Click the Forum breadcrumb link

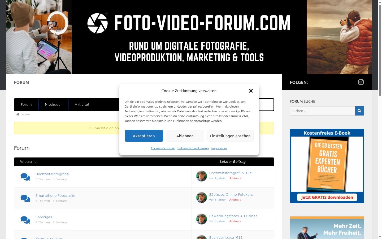click(25, 114)
